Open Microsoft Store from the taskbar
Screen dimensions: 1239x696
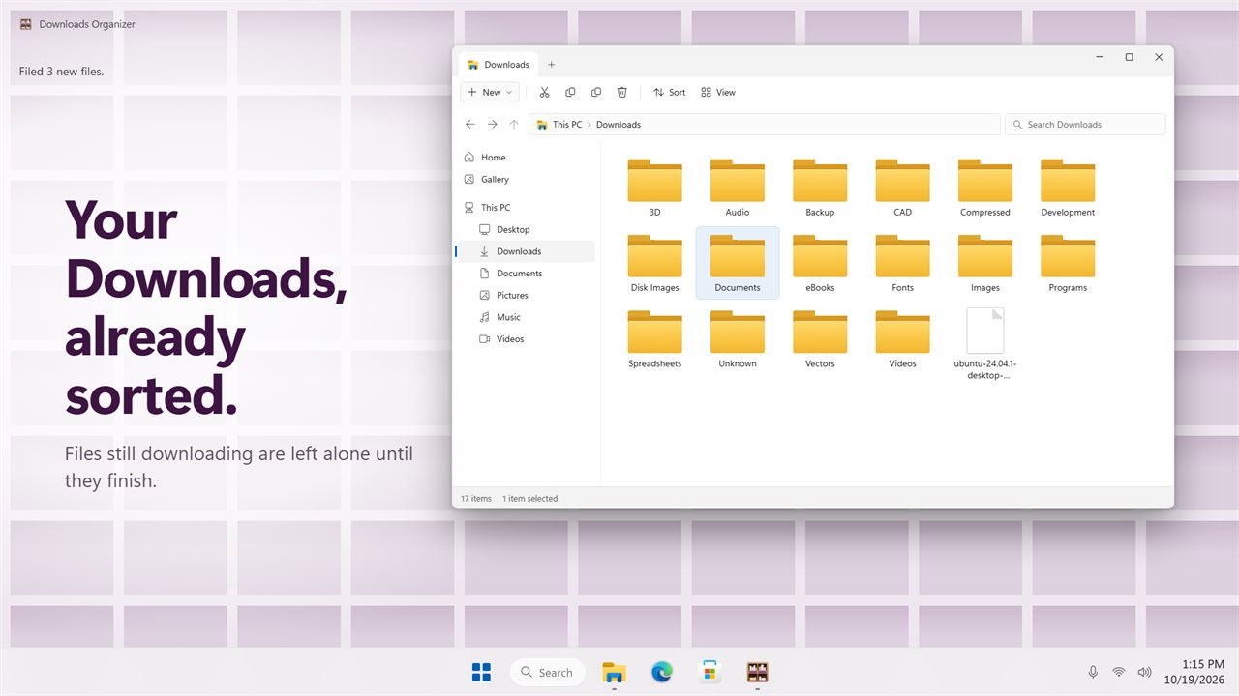pyautogui.click(x=710, y=672)
